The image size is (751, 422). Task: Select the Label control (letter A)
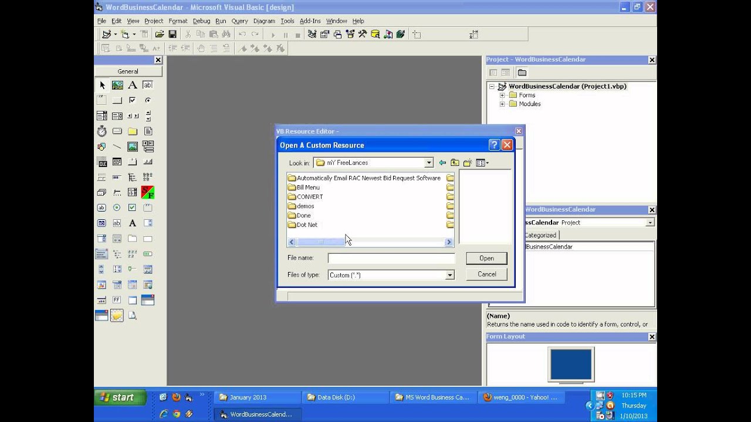[x=133, y=85]
